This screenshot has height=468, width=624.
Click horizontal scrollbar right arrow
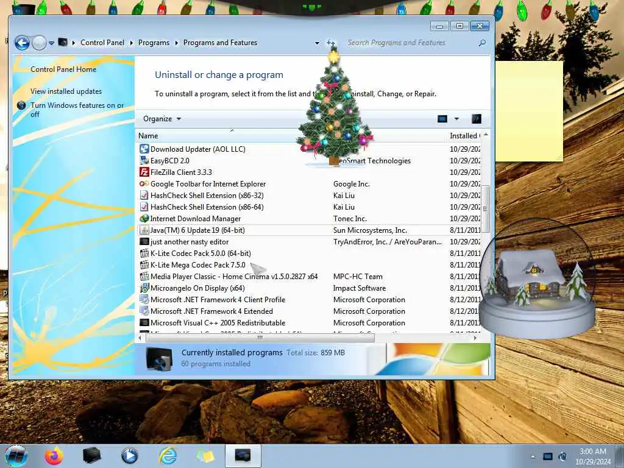coord(475,338)
